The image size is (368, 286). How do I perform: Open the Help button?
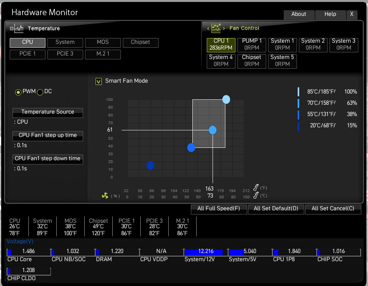(x=330, y=14)
